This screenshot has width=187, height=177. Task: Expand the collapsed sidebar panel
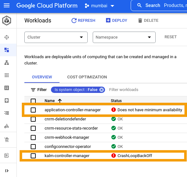[x=7, y=171]
